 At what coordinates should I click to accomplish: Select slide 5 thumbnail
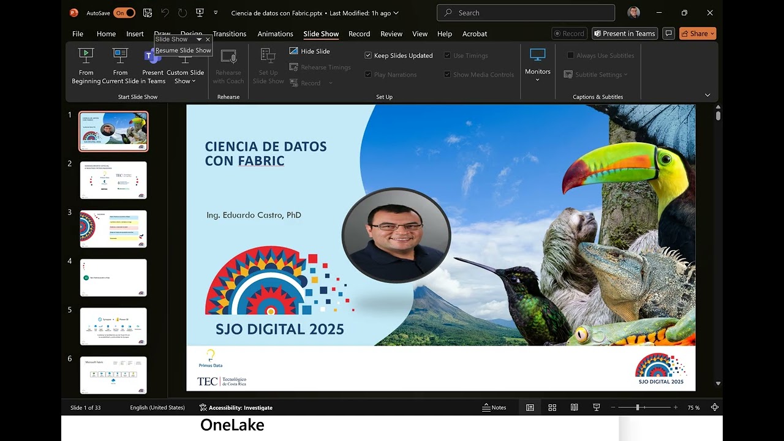tap(113, 326)
